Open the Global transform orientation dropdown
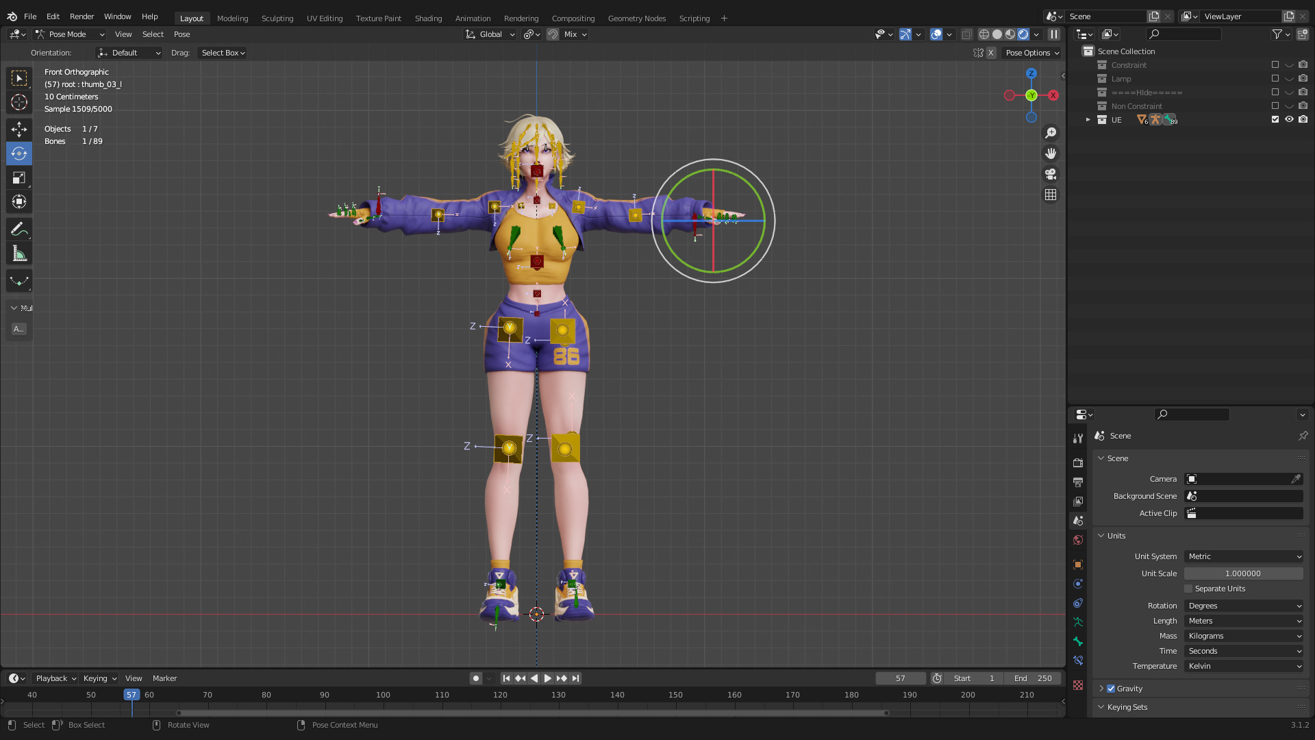1315x740 pixels. point(490,34)
